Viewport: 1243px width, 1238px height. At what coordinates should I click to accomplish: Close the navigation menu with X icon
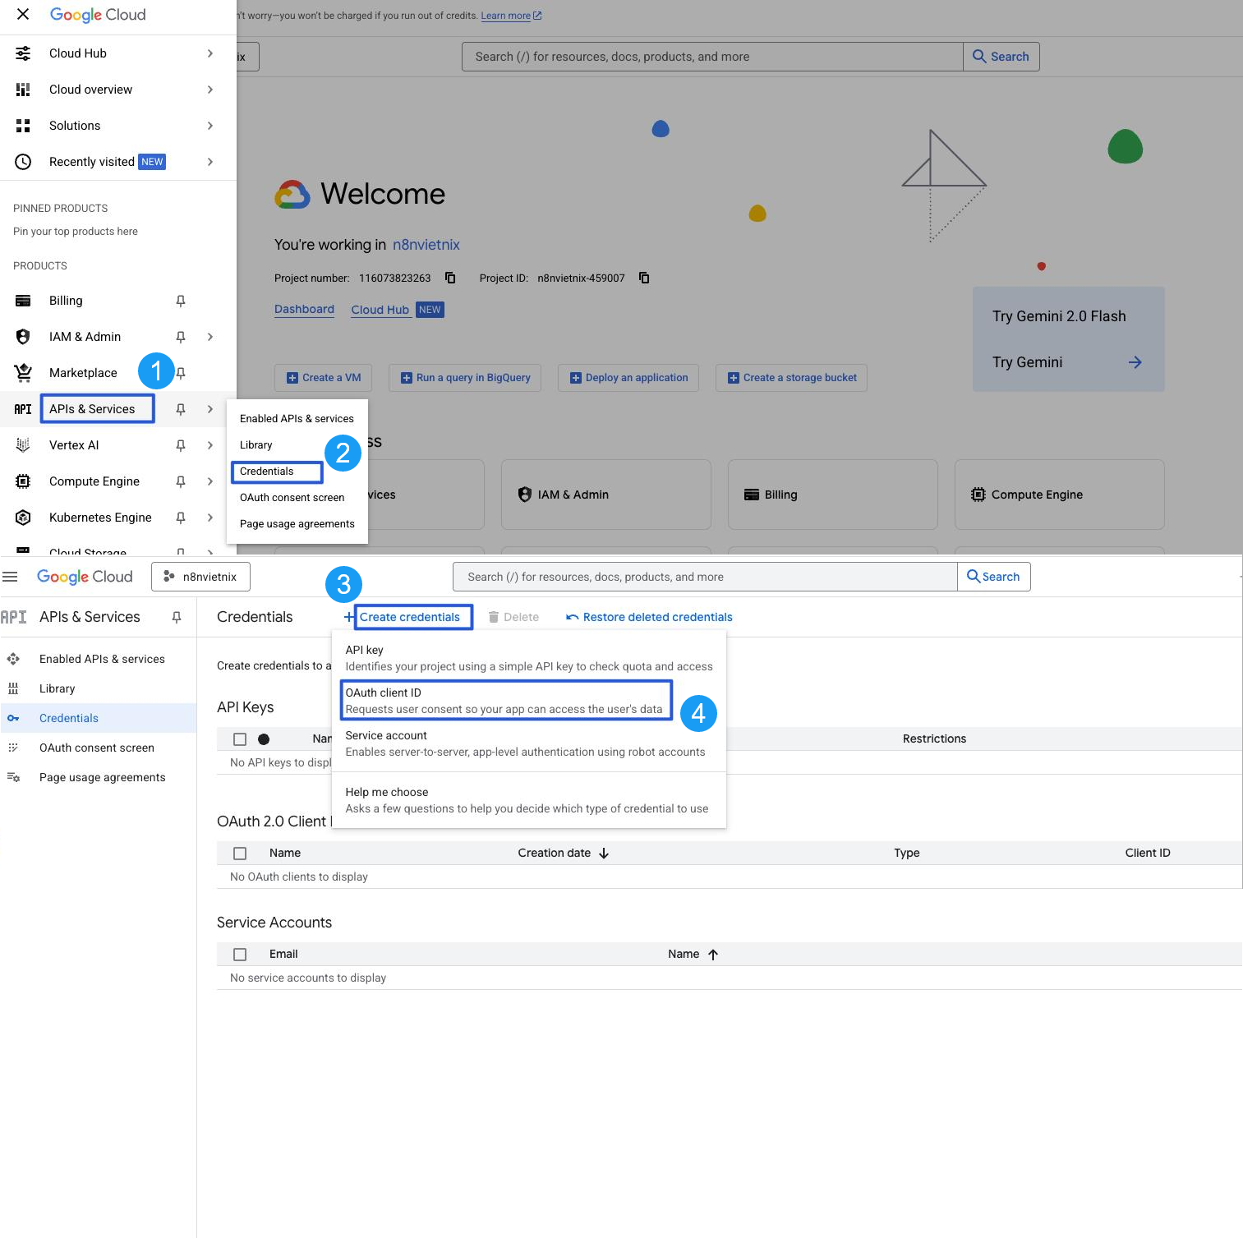[x=23, y=14]
